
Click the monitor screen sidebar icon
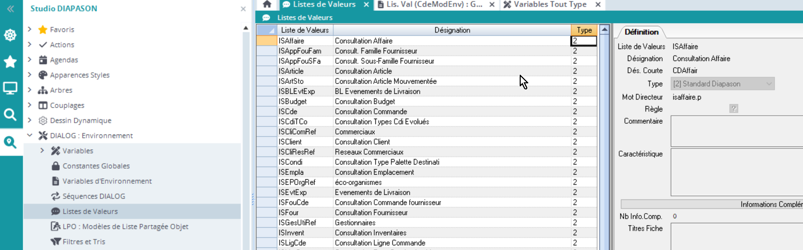[11, 88]
